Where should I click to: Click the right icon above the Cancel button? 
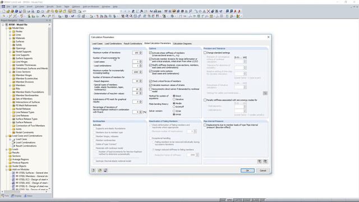pos(265,162)
